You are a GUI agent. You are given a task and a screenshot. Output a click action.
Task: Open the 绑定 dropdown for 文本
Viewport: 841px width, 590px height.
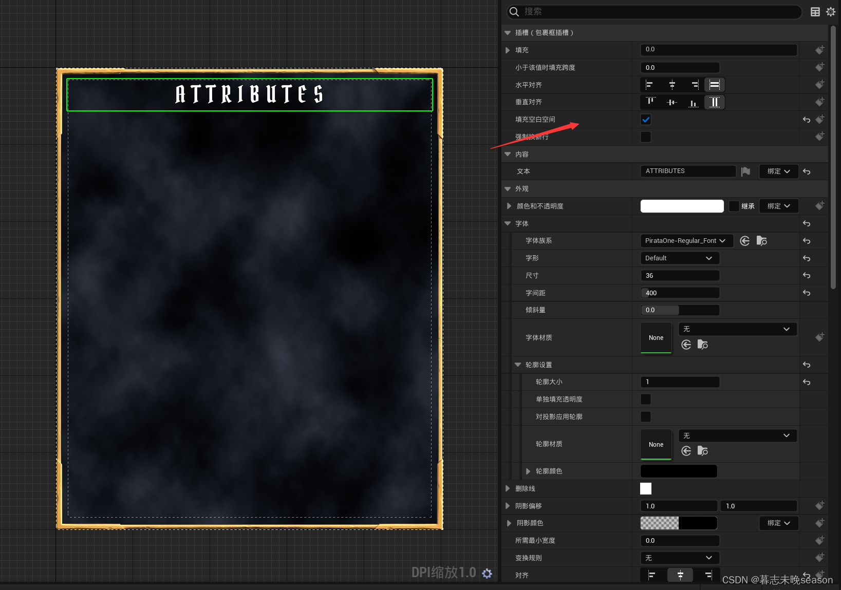(x=779, y=172)
